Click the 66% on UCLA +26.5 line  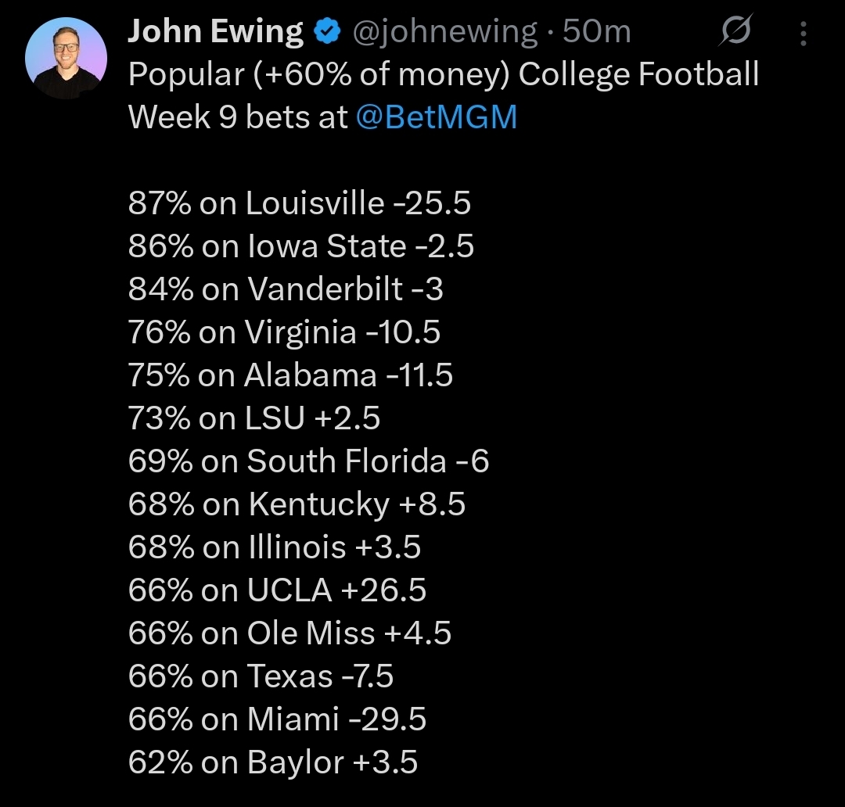pos(277,590)
